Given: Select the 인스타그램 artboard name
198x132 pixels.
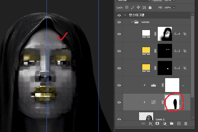Looking at the screenshot, I should pyautogui.click(x=136, y=15).
